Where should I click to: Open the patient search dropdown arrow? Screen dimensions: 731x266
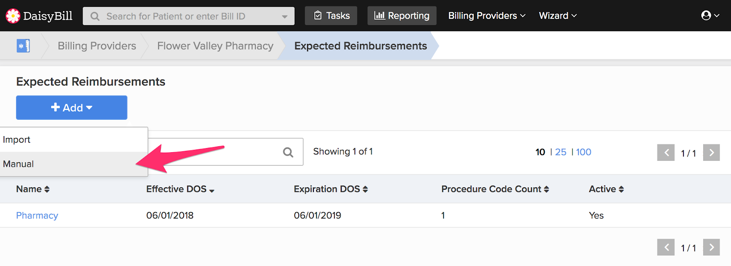tap(285, 16)
